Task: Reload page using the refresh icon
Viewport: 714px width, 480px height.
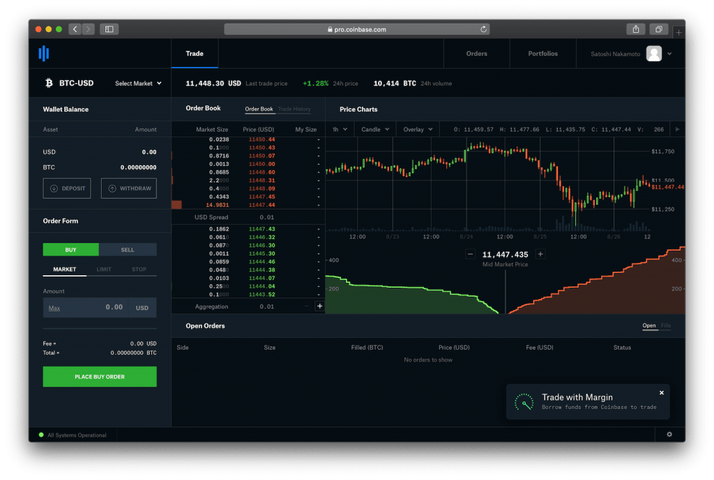Action: 483,29
